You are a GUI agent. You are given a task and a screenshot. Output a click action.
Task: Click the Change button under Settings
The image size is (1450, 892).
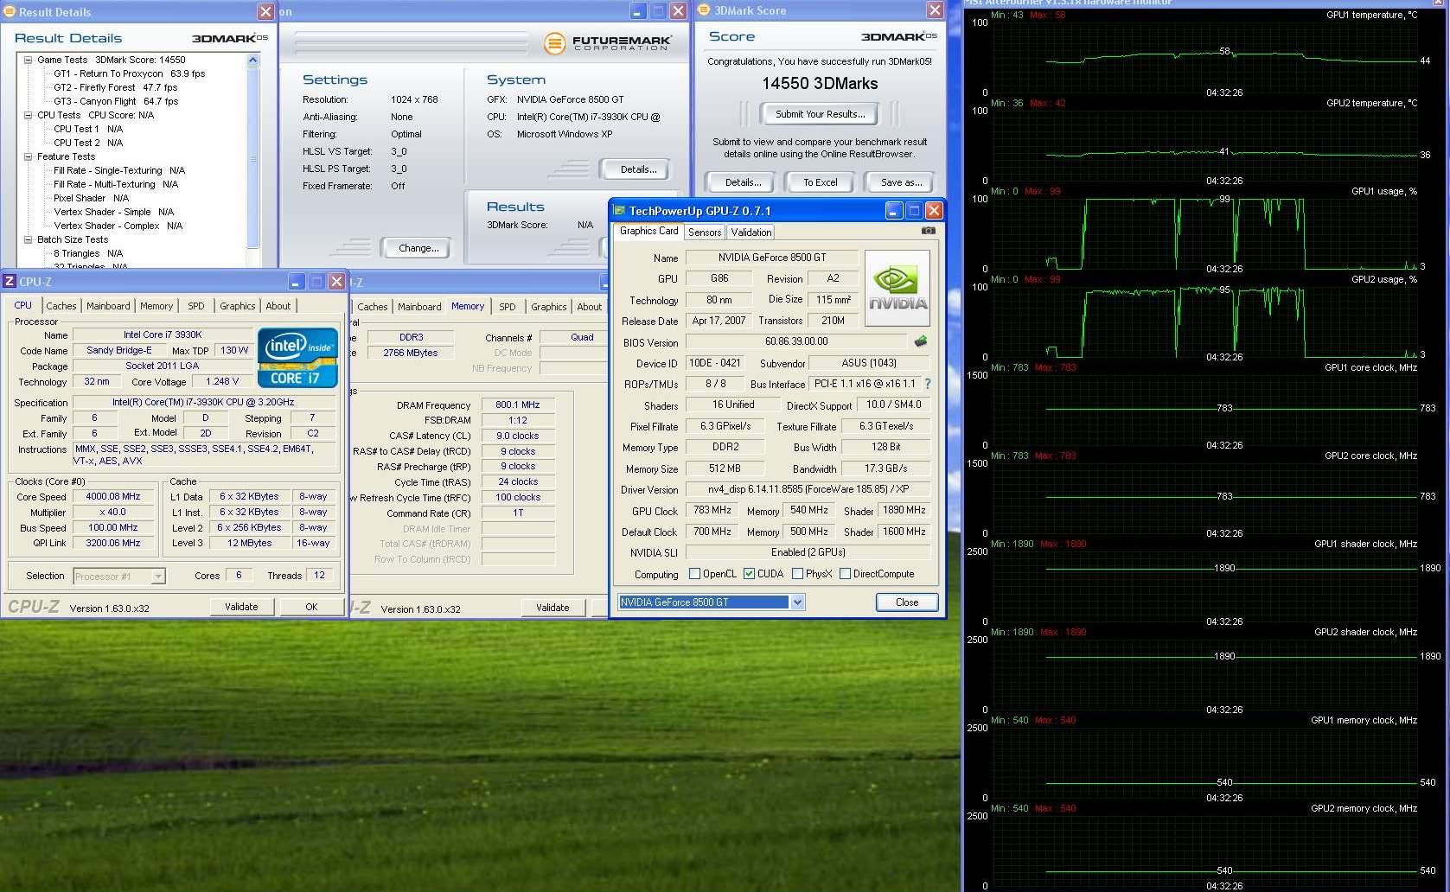tap(418, 248)
